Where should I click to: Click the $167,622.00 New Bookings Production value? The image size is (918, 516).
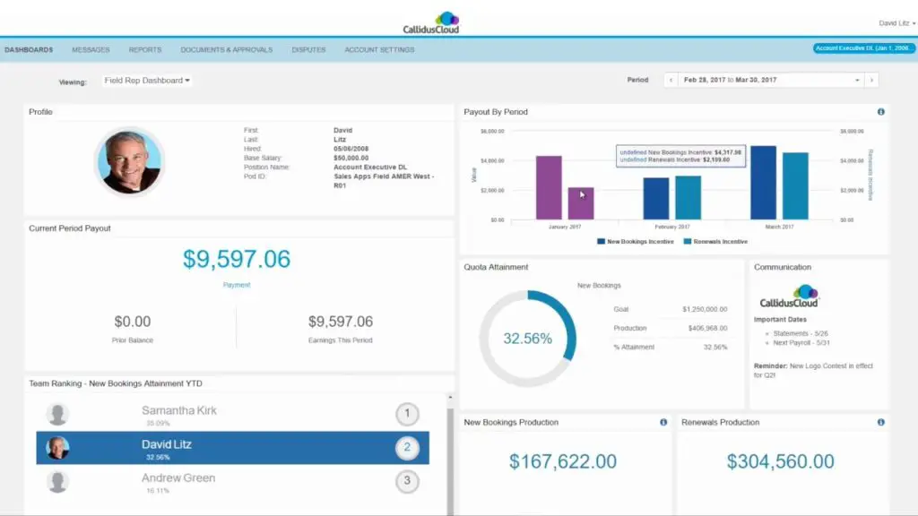[x=563, y=461]
